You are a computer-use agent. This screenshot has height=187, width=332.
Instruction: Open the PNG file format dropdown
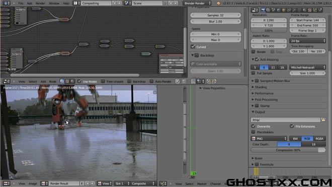coord(269,139)
